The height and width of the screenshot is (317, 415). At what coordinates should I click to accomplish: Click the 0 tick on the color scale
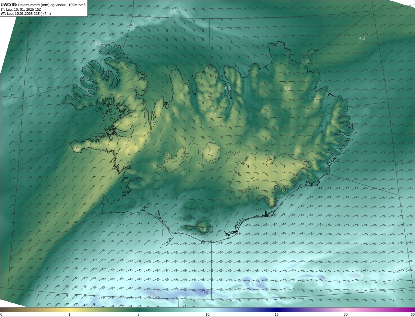(x=1, y=314)
